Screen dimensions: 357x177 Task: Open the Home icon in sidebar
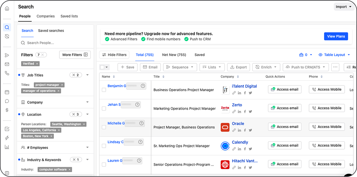click(7, 8)
